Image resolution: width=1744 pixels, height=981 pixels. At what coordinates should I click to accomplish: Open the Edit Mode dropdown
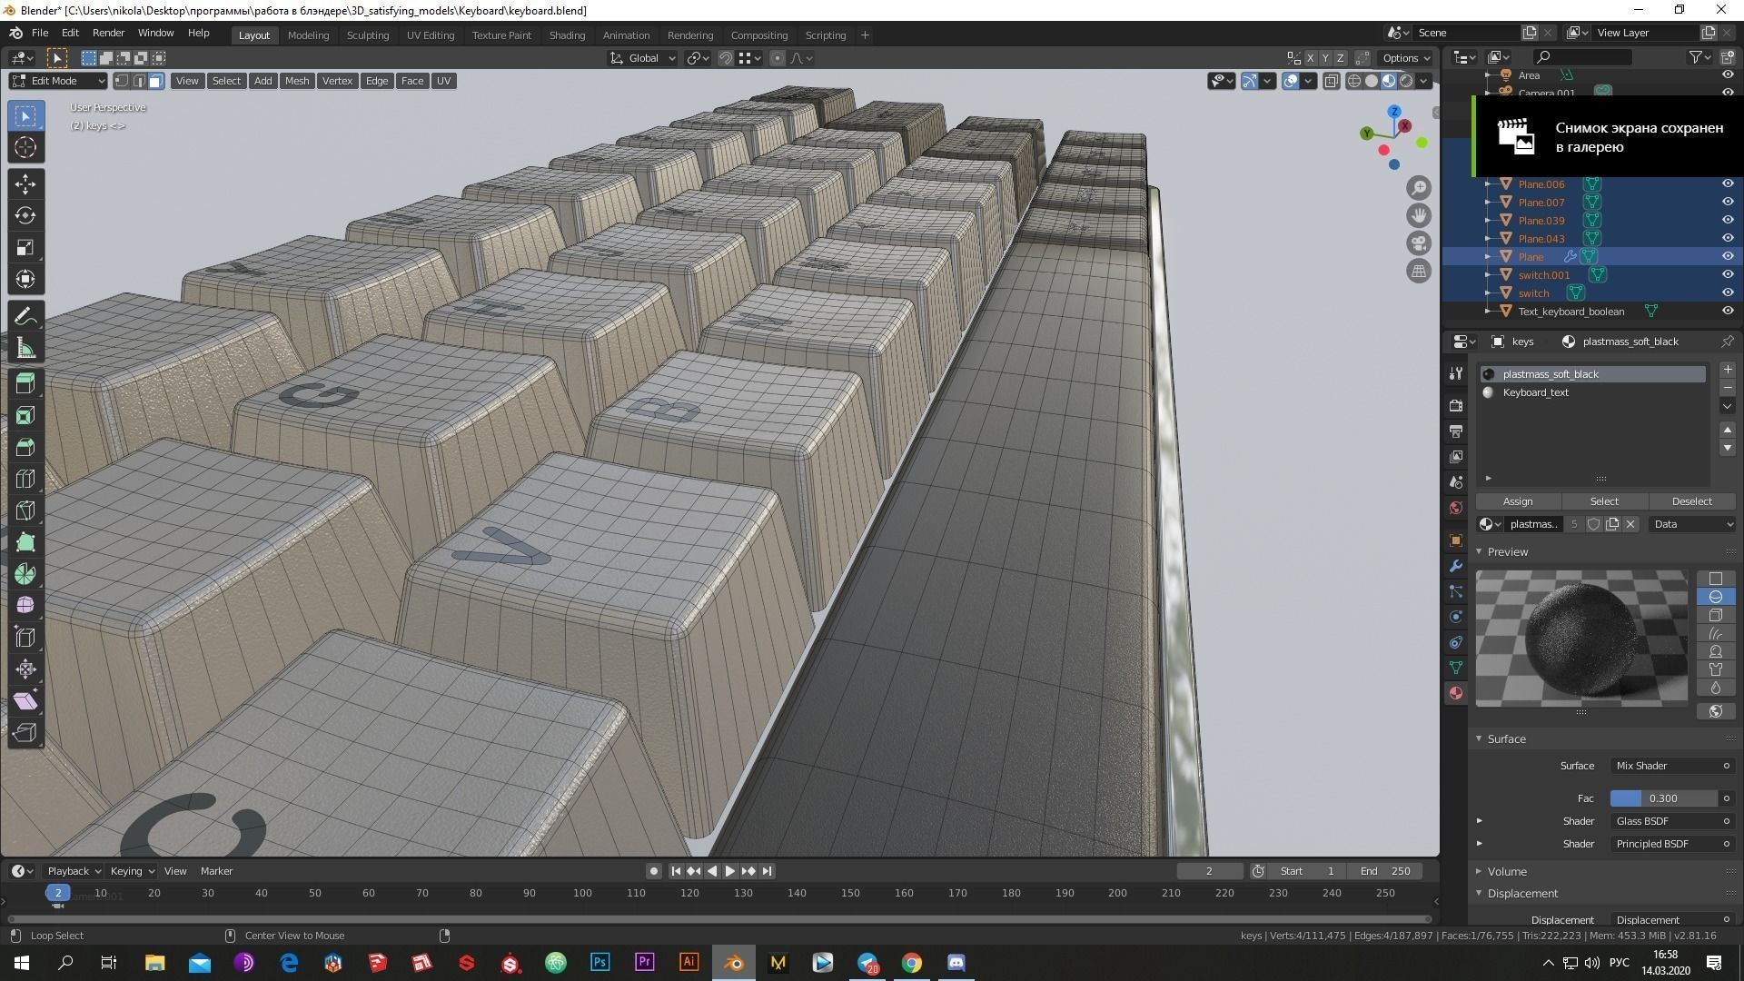click(58, 81)
